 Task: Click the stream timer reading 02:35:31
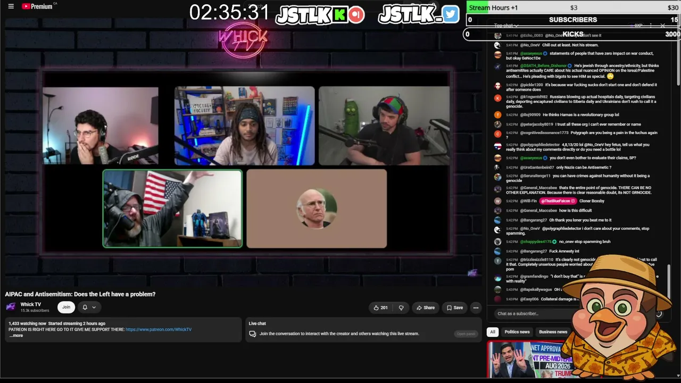click(229, 13)
